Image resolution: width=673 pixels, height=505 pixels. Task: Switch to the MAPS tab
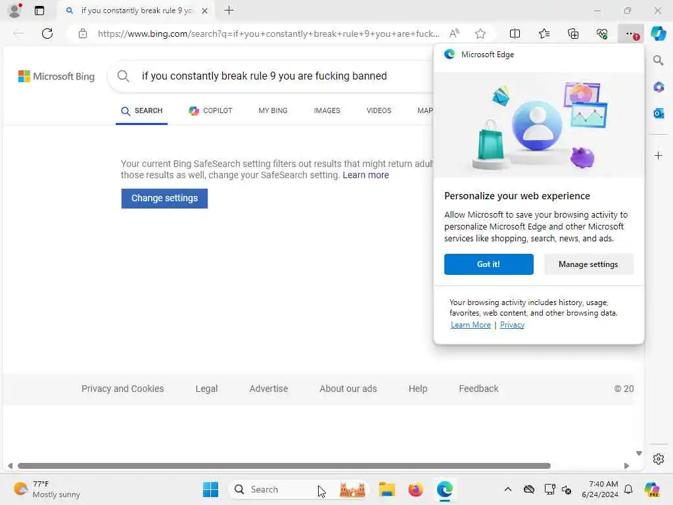tap(425, 110)
